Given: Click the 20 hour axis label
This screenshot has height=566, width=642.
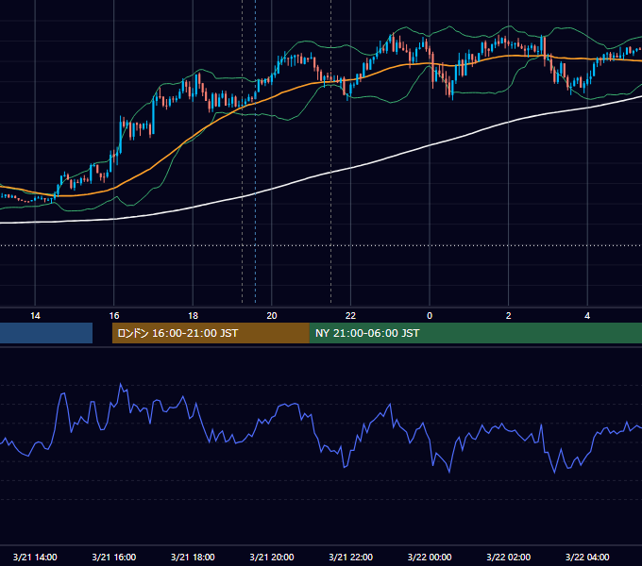Looking at the screenshot, I should [272, 316].
